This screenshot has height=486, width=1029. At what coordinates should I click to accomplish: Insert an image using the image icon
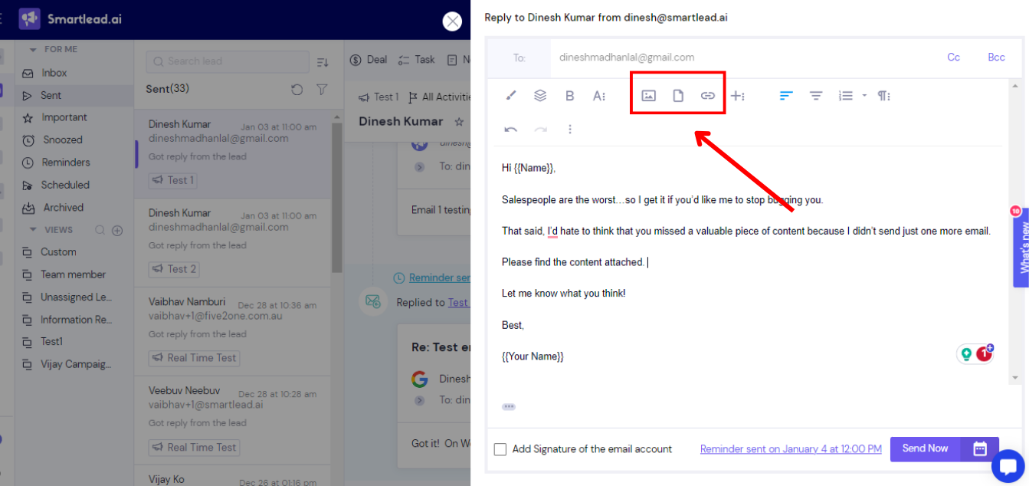click(x=648, y=95)
